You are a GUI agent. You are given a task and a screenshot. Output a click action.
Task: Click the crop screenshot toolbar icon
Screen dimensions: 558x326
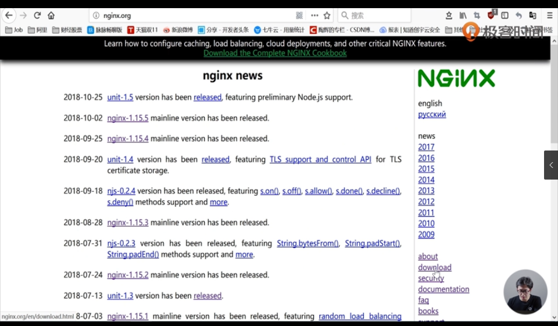[x=477, y=15]
